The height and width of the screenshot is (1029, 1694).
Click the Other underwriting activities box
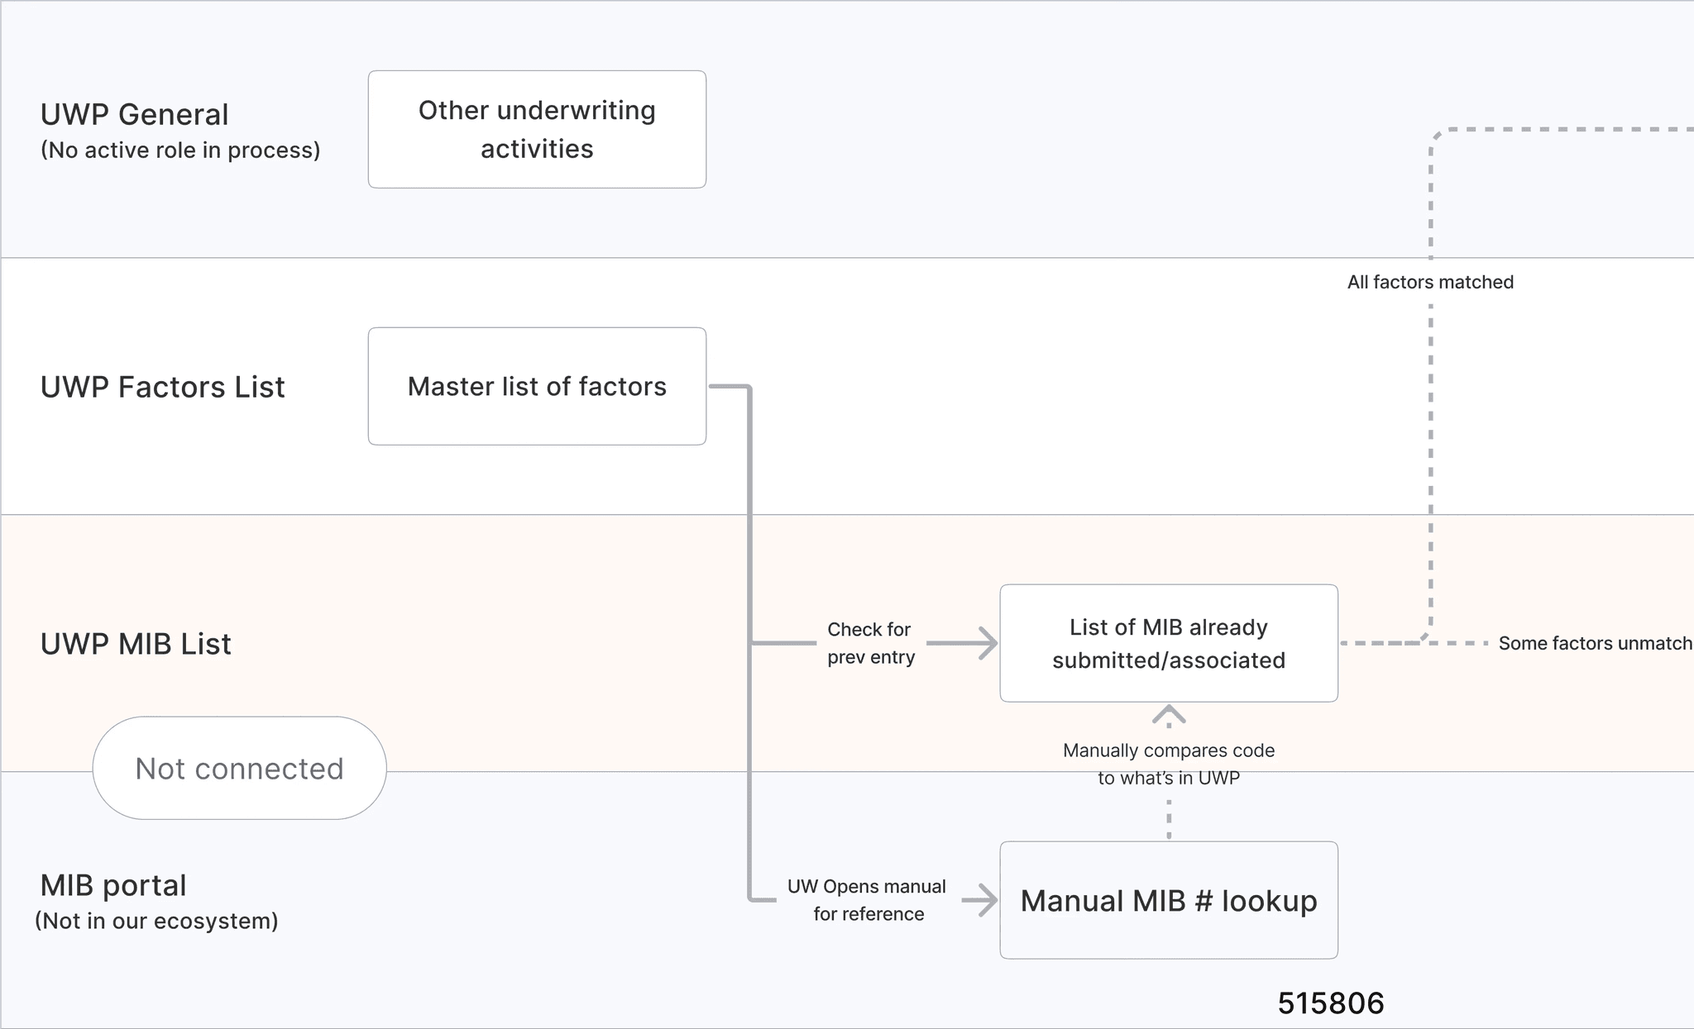pyautogui.click(x=537, y=130)
